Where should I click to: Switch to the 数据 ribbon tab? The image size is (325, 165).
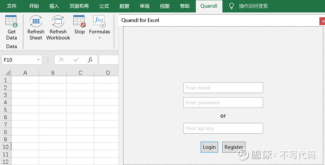[x=124, y=6]
